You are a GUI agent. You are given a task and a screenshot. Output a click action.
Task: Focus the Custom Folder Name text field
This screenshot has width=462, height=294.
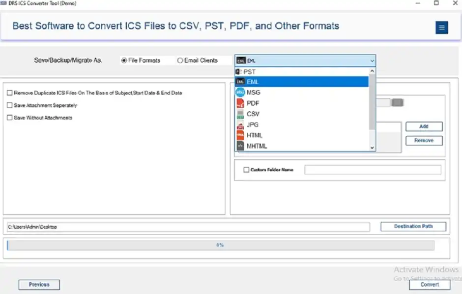coord(373,170)
